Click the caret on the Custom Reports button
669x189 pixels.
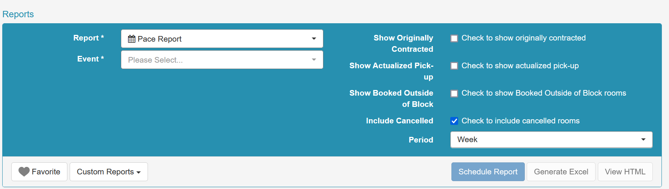139,172
